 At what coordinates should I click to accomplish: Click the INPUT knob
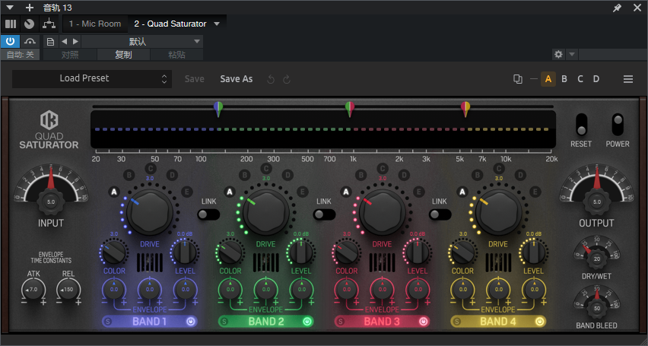point(51,202)
